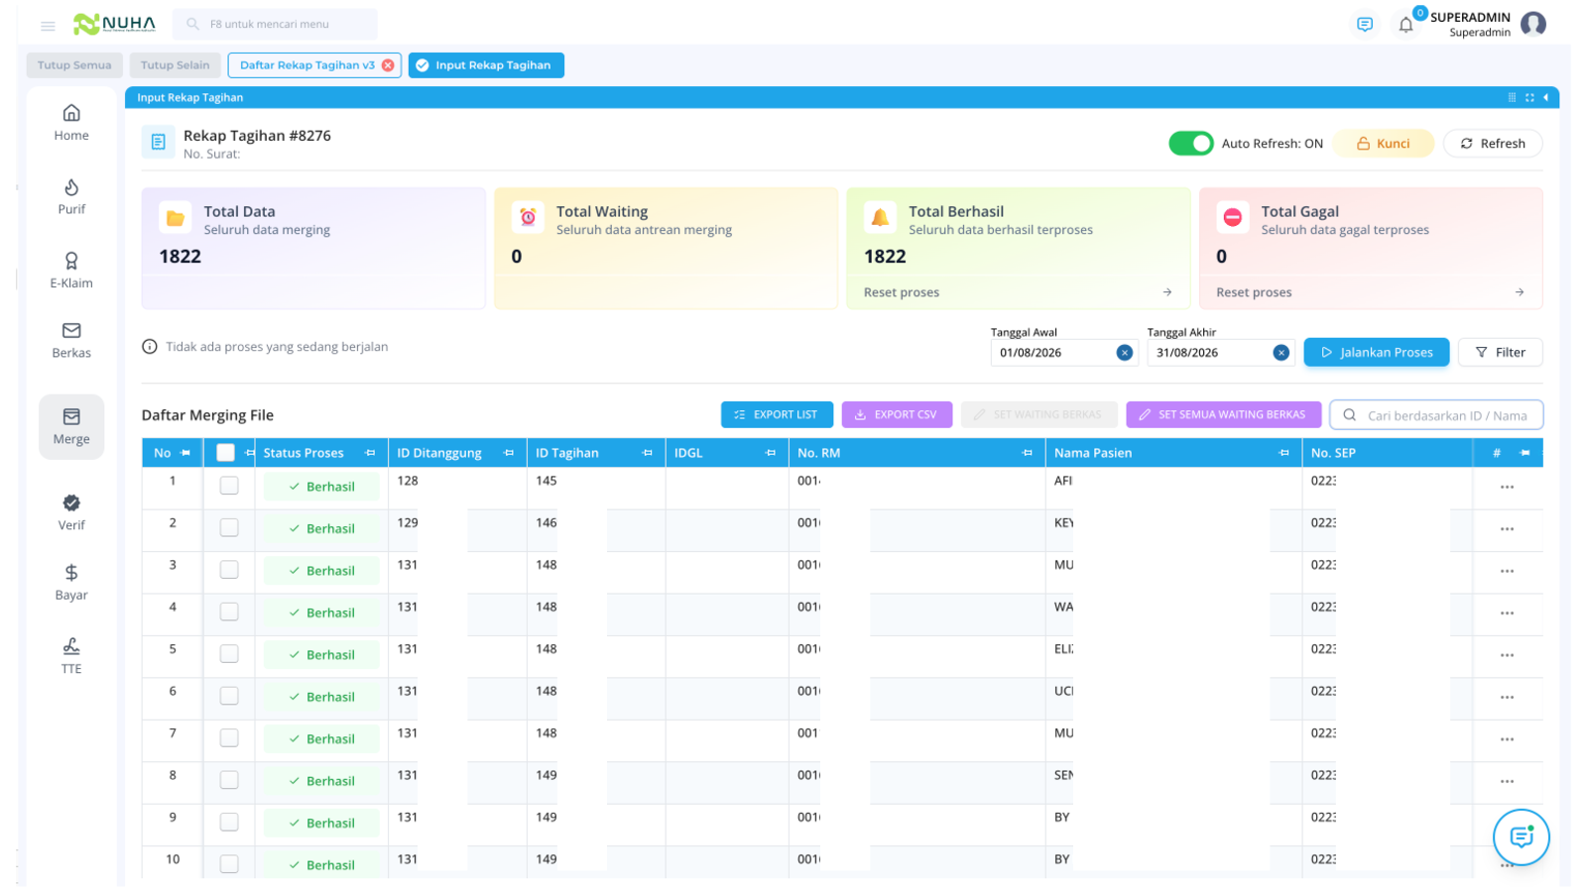Check the checkbox in row 8
Image resolution: width=1587 pixels, height=892 pixels.
[x=229, y=780]
